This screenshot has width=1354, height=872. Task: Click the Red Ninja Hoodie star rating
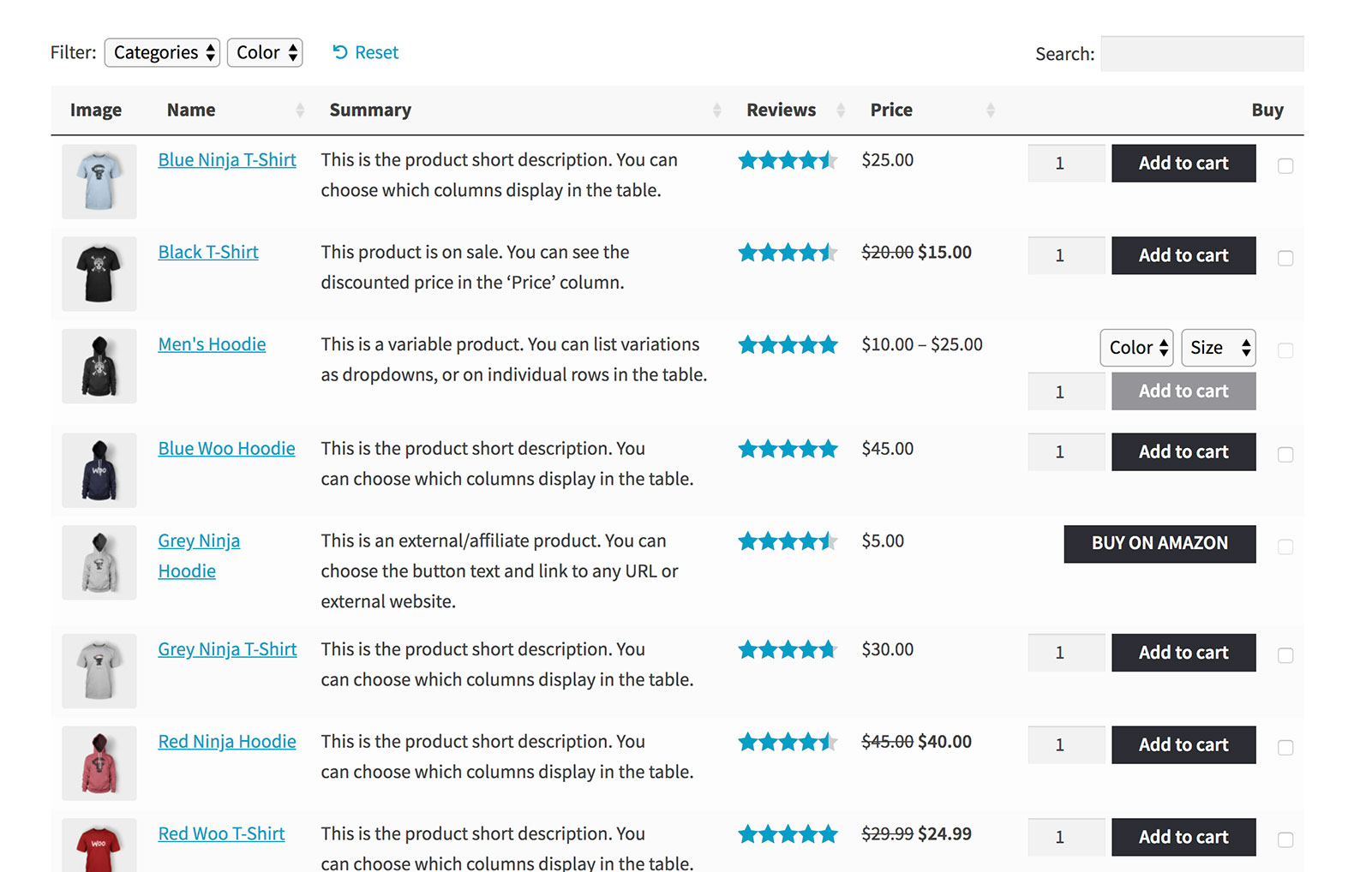pos(787,742)
